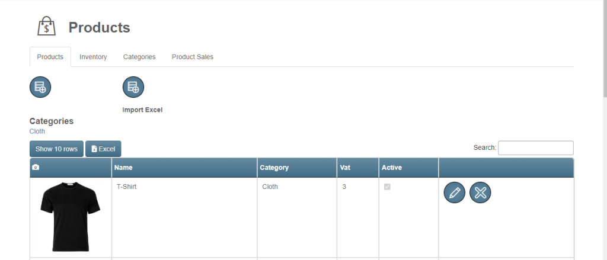Click the camera icon column header
Screen dimensions: 607x260
(36, 168)
